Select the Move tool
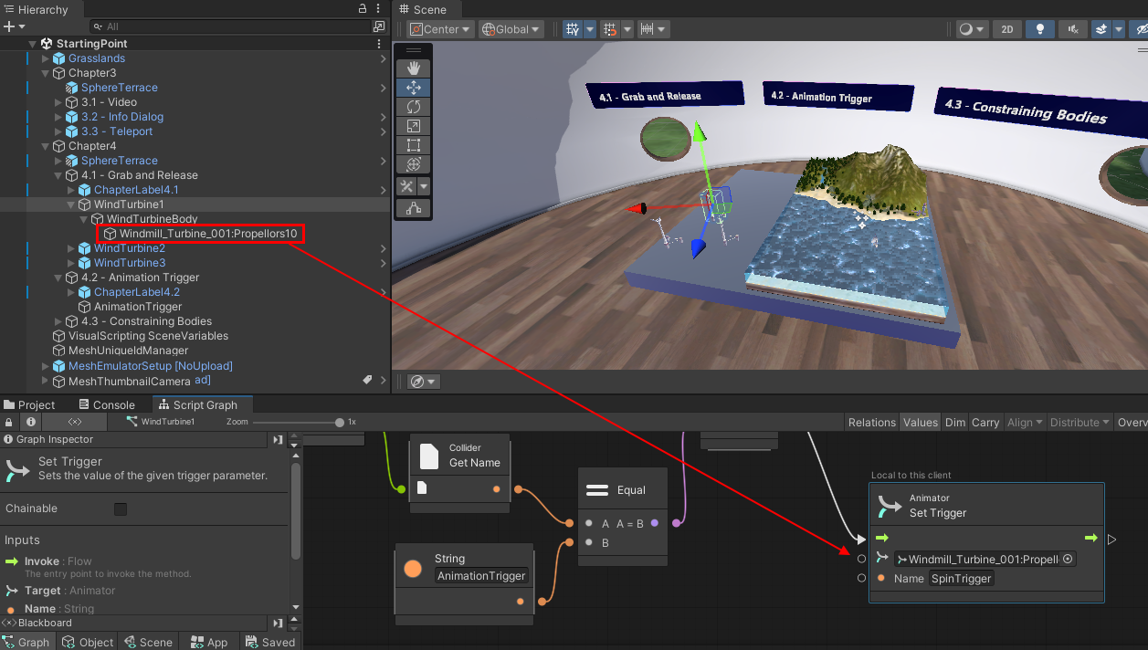 pos(413,87)
